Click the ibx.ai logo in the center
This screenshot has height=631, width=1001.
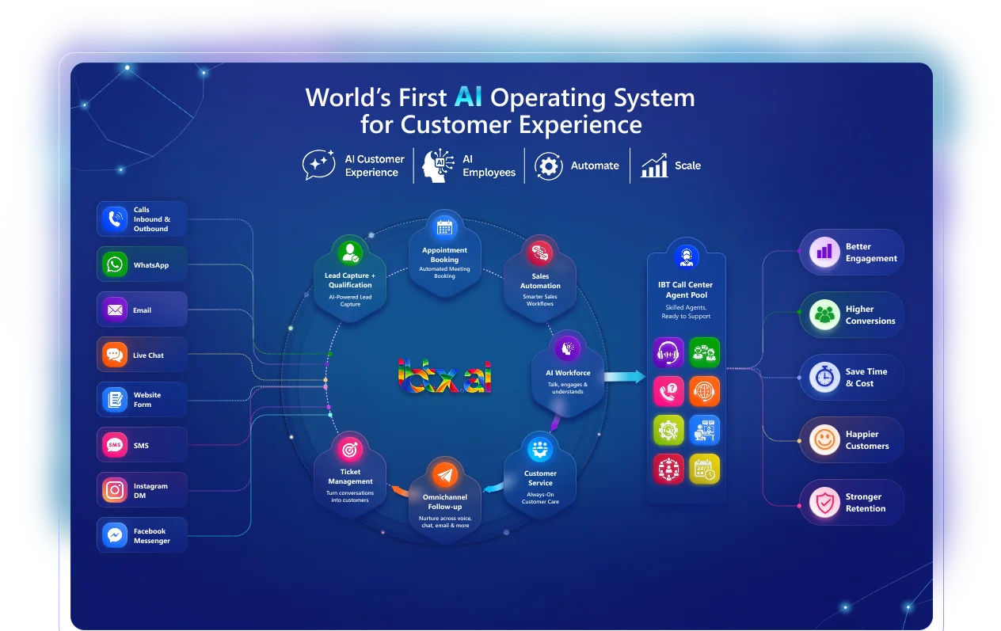pos(444,376)
